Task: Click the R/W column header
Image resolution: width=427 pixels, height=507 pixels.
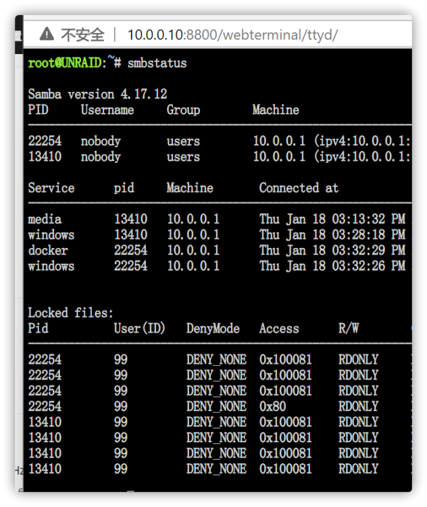Action: pos(349,329)
